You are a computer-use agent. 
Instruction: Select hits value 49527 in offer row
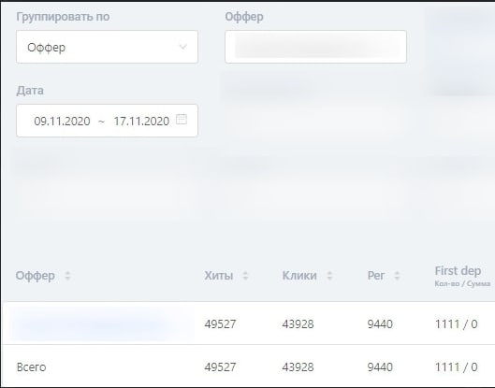(220, 324)
